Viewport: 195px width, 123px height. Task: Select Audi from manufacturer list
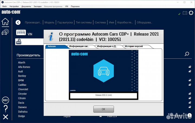coord(20,71)
